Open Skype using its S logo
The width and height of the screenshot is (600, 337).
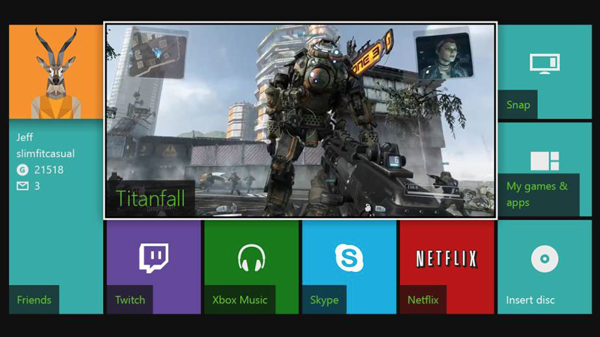[349, 258]
